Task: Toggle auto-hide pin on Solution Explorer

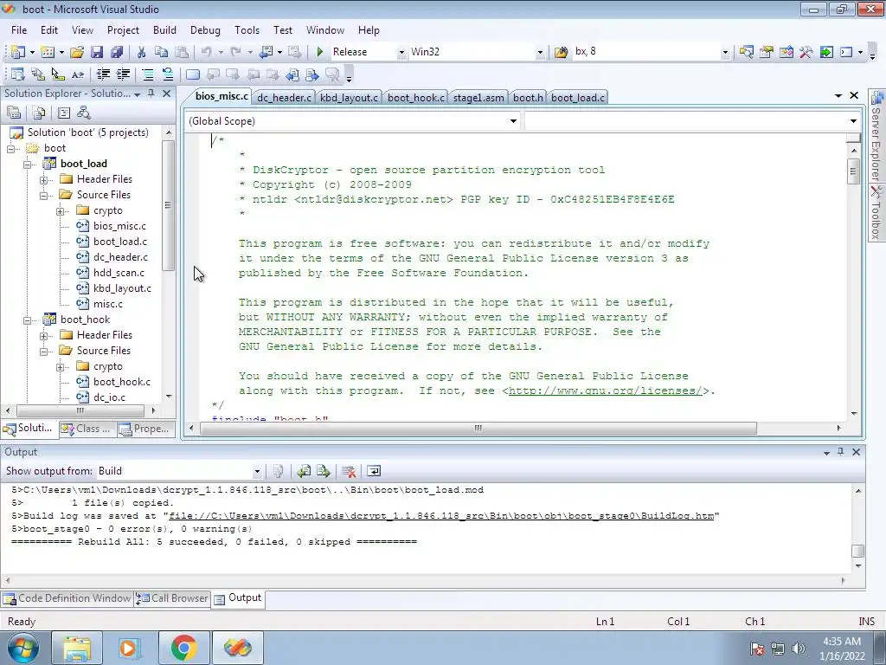Action: (151, 94)
